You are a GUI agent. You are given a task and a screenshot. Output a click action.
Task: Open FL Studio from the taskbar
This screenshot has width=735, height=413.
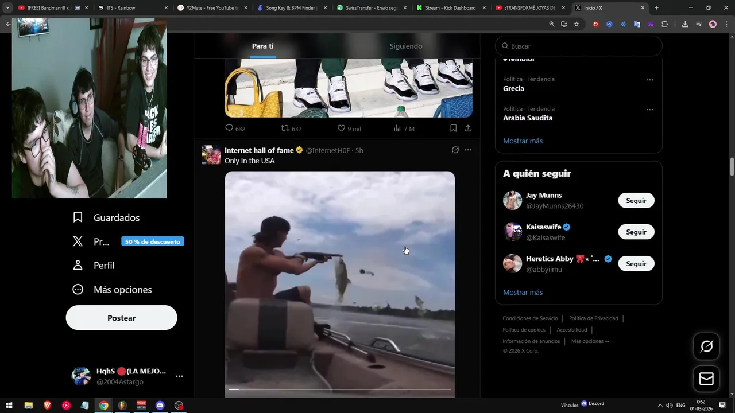[122, 406]
